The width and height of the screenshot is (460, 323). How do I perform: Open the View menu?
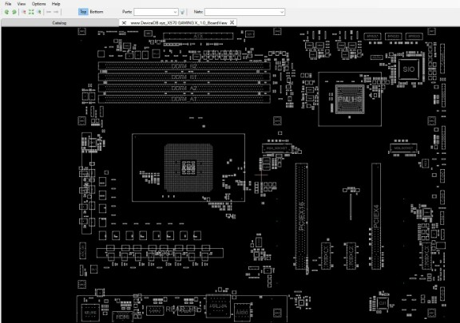[x=22, y=4]
